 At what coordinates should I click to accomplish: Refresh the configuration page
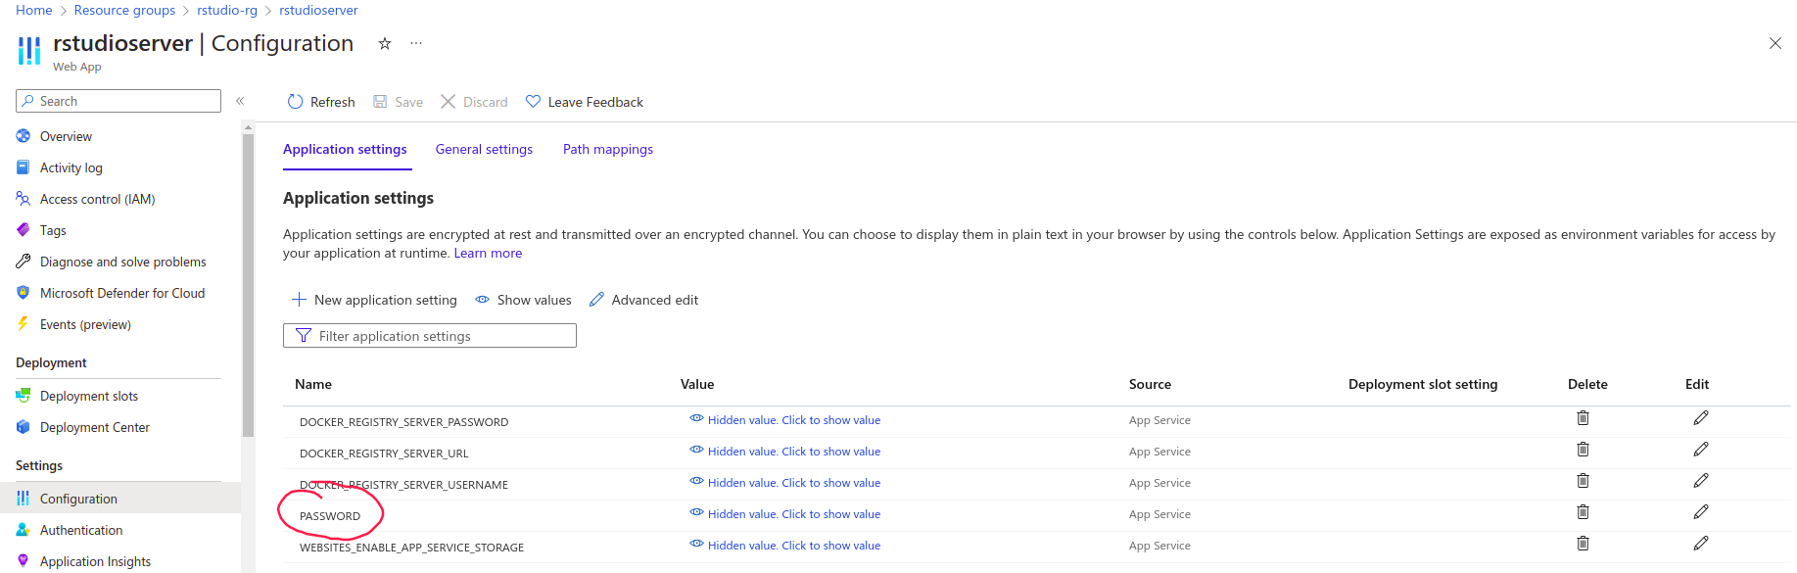pos(321,102)
